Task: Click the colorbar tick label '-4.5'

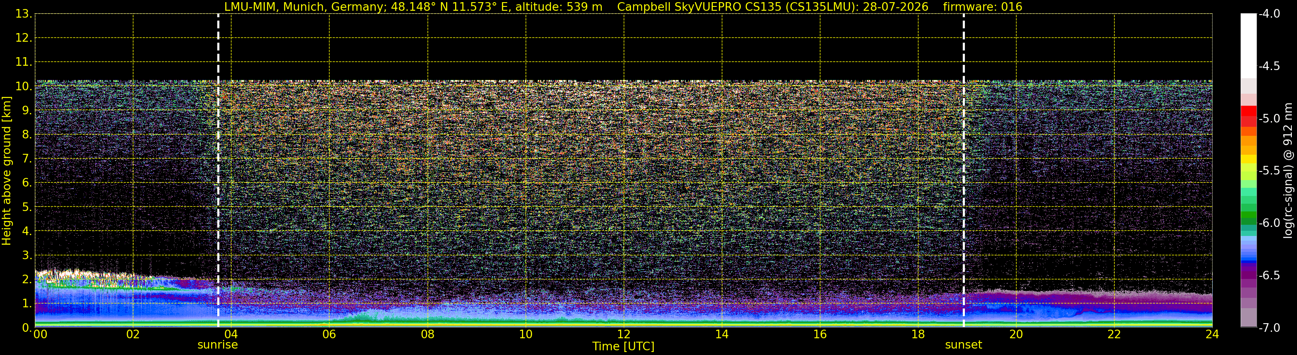Action: [1269, 66]
